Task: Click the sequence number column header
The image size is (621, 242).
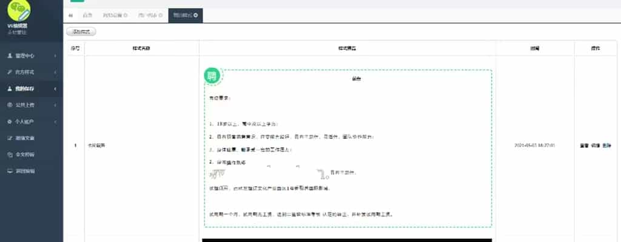Action: 75,49
